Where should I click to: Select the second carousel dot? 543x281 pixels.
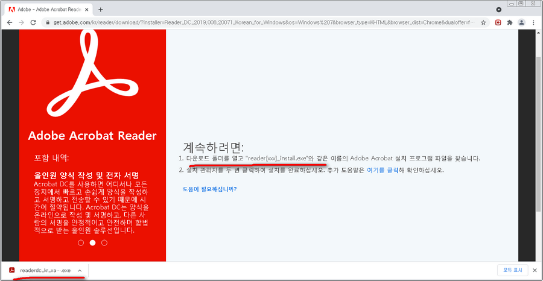pyautogui.click(x=92, y=242)
